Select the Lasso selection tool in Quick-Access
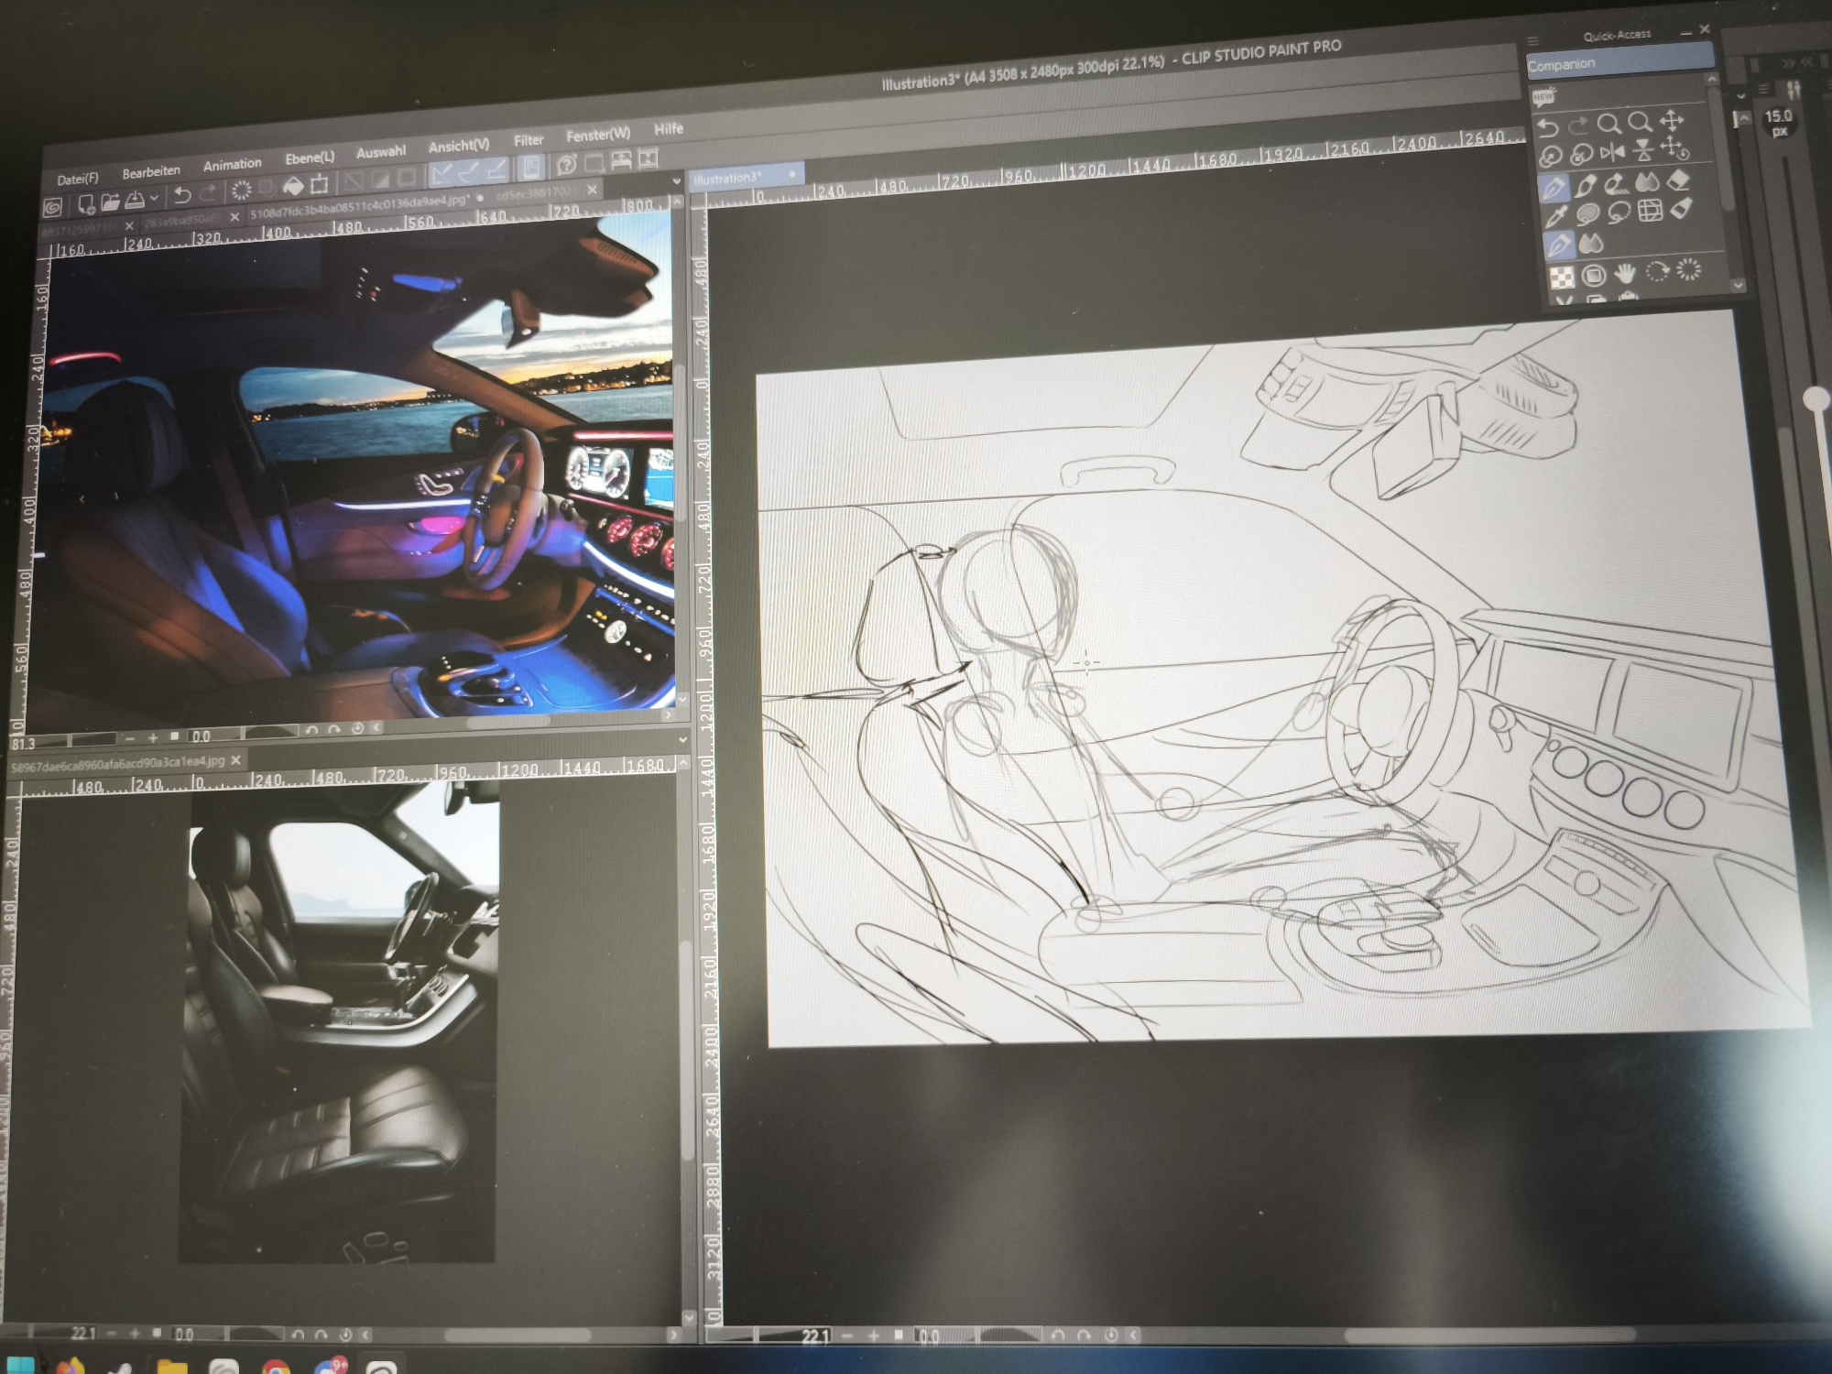 [1619, 213]
